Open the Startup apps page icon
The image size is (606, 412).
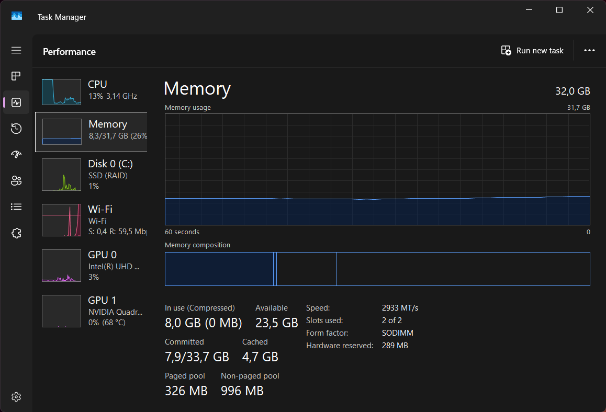pos(16,154)
